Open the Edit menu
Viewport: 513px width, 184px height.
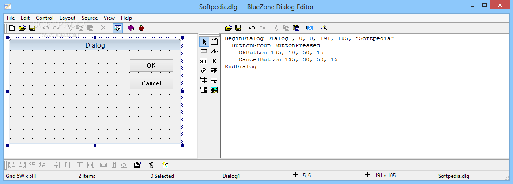(25, 18)
